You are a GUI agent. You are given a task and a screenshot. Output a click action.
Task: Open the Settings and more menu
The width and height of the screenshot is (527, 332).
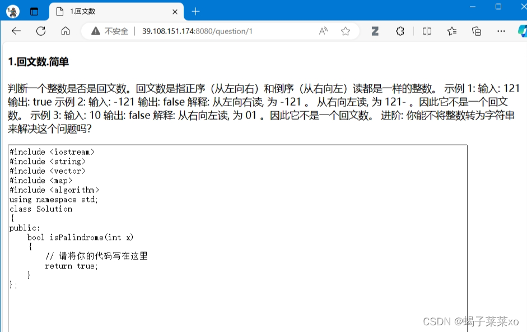(501, 32)
